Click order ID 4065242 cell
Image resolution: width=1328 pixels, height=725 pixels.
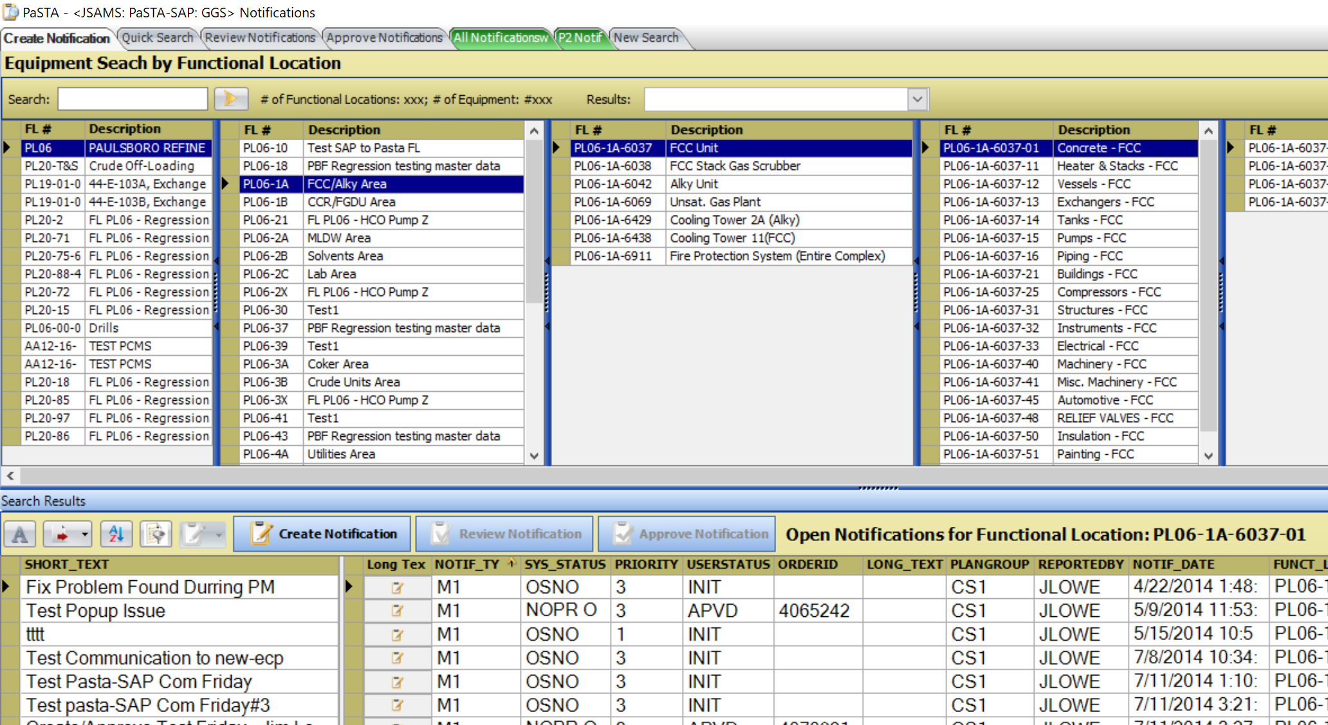point(818,610)
